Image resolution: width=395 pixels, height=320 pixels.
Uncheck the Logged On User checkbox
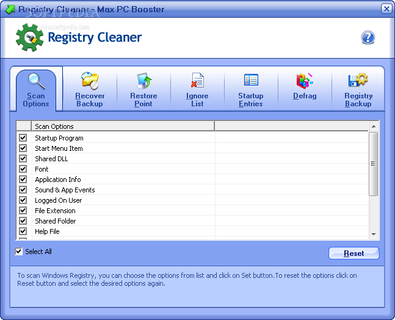click(x=23, y=200)
